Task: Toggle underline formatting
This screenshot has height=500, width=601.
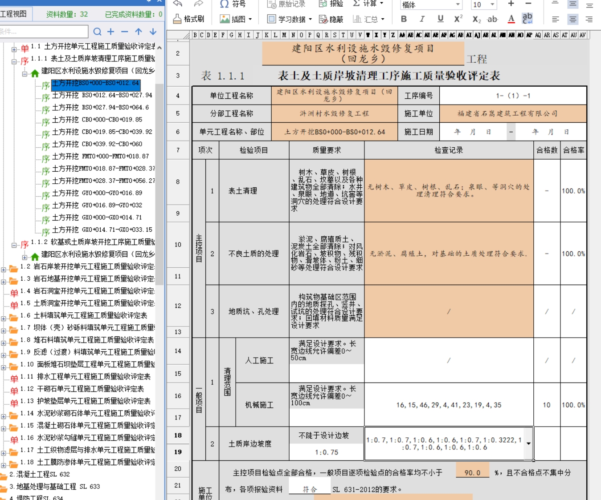Action: [x=440, y=19]
